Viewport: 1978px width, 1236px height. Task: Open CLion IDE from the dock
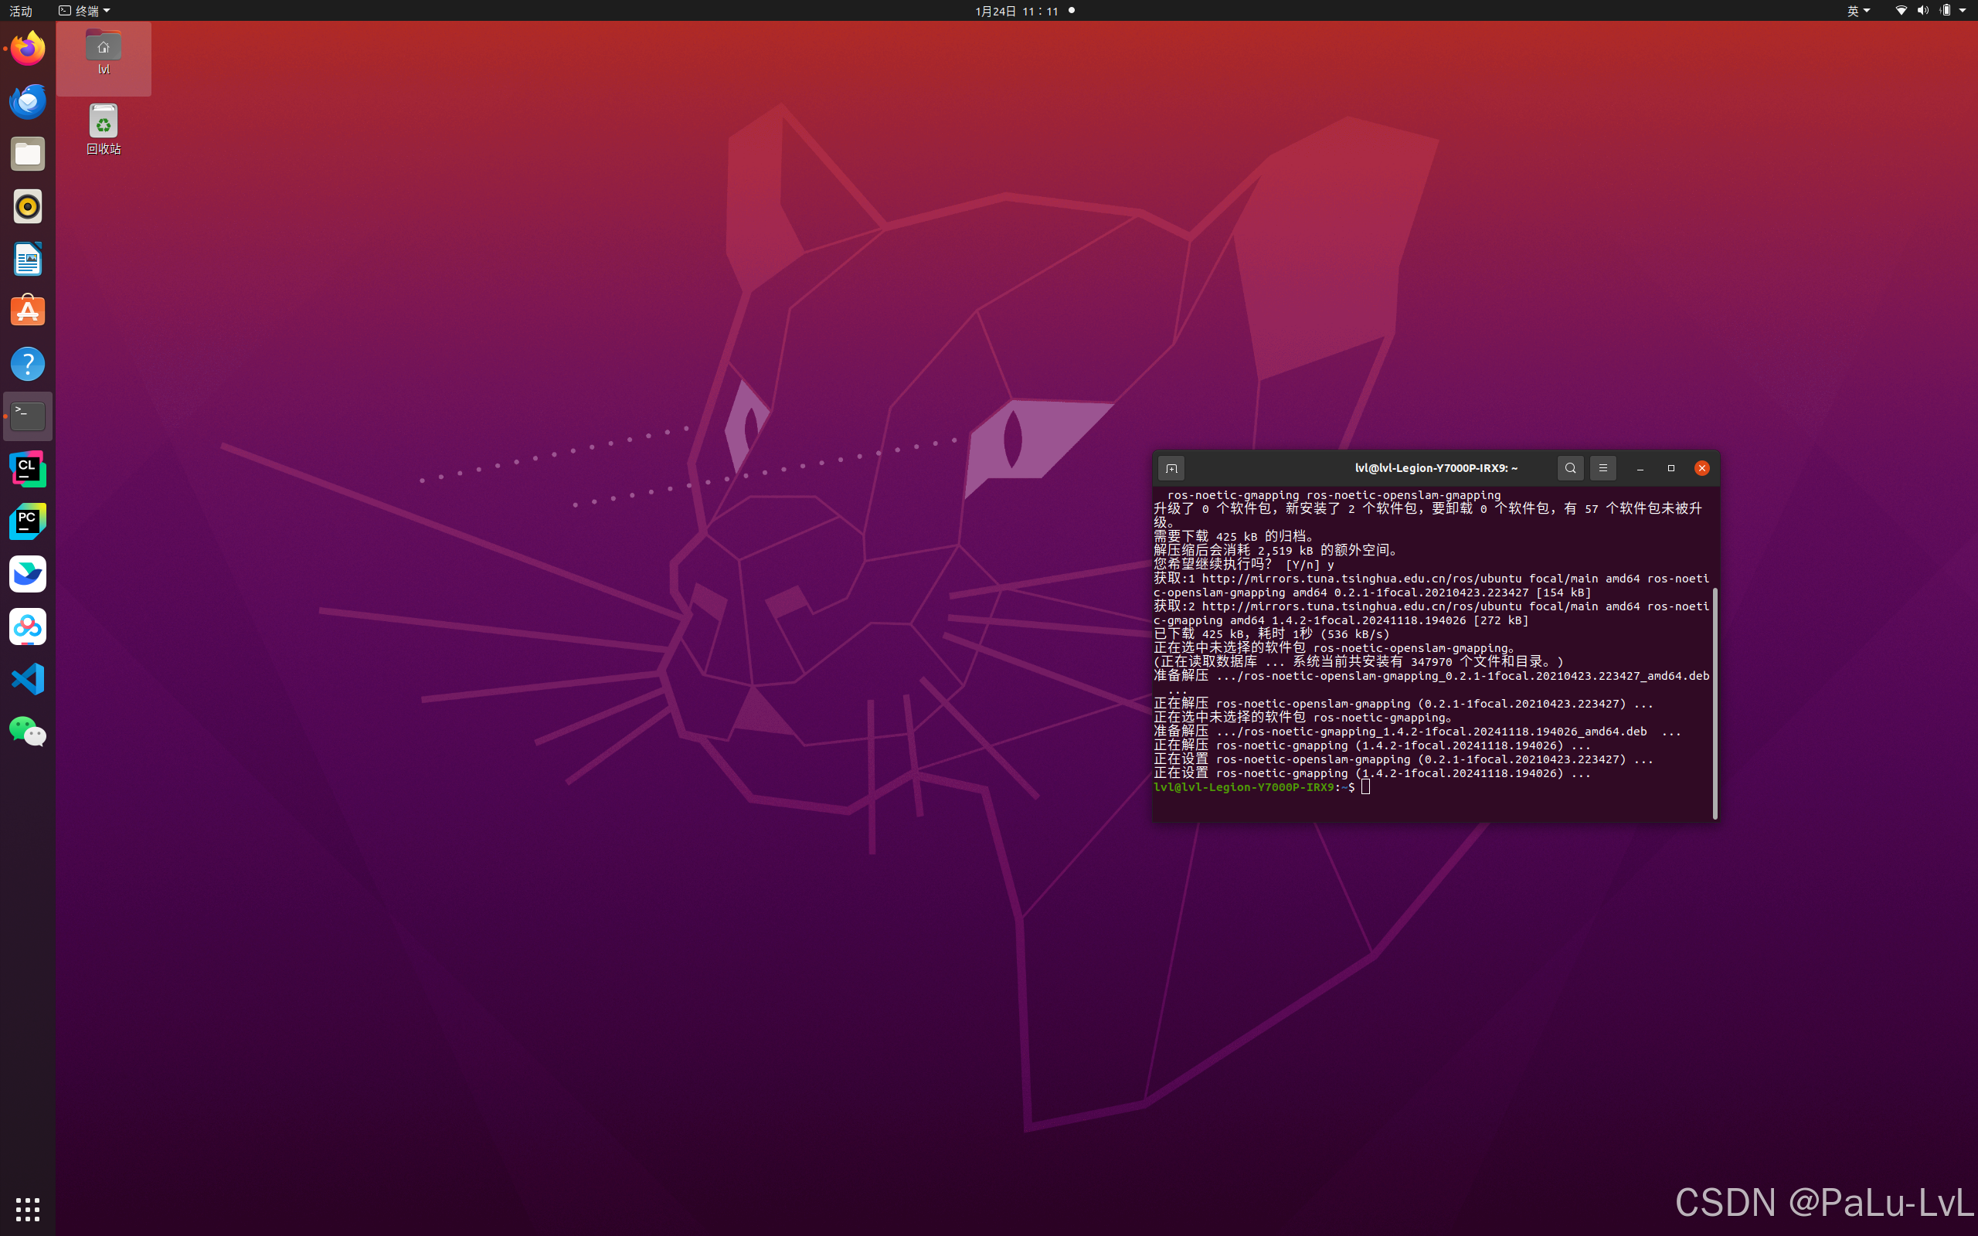point(28,469)
